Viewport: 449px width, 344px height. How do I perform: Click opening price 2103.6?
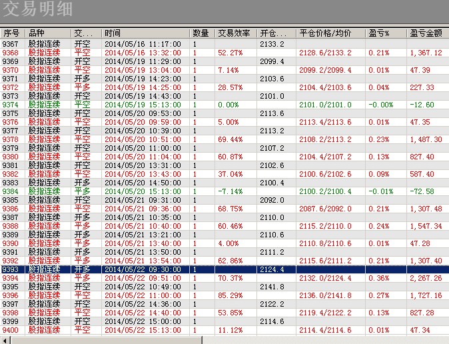pyautogui.click(x=272, y=79)
